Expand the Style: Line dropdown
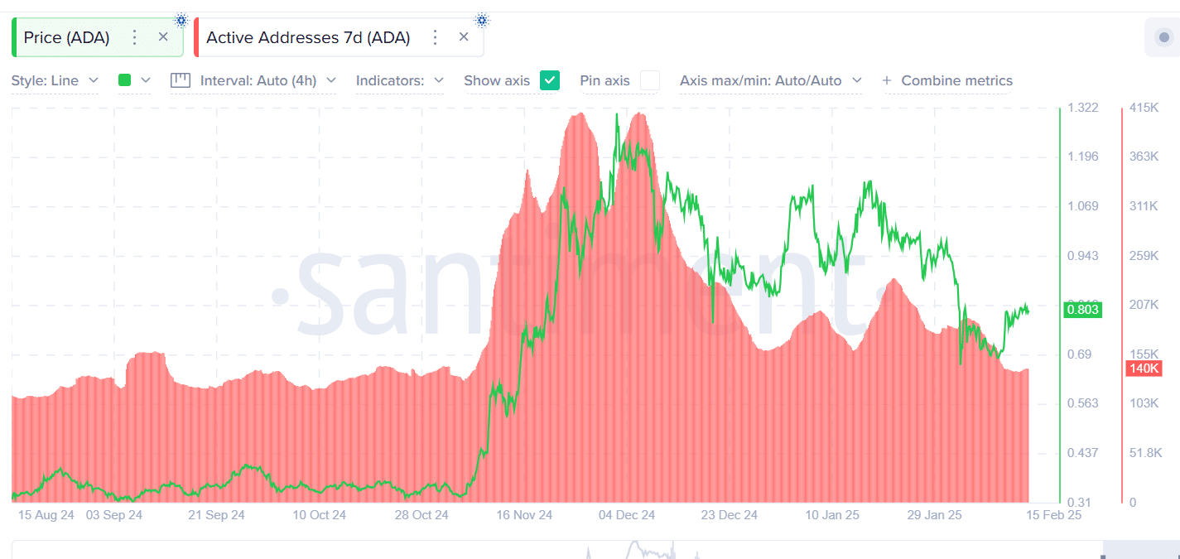 coord(55,80)
